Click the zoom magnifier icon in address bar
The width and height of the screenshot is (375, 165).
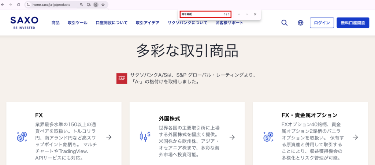point(82,4)
